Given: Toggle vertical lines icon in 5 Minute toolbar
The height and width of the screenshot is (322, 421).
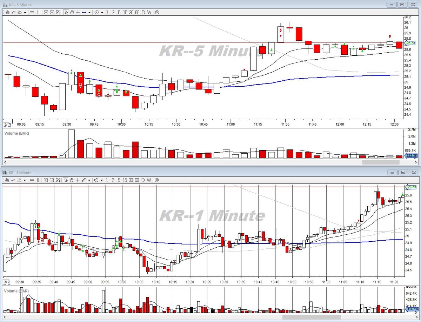Looking at the screenshot, I should pyautogui.click(x=38, y=12).
